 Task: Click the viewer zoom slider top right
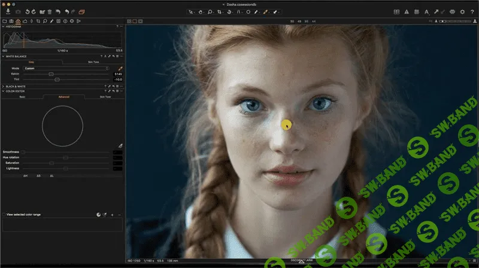(455, 22)
